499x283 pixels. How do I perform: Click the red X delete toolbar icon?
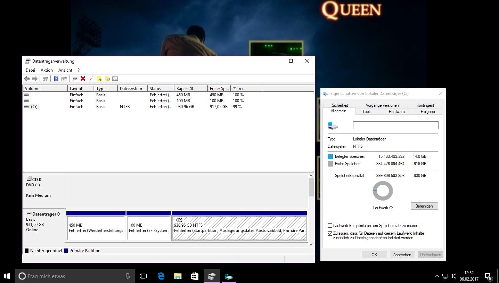(83, 79)
